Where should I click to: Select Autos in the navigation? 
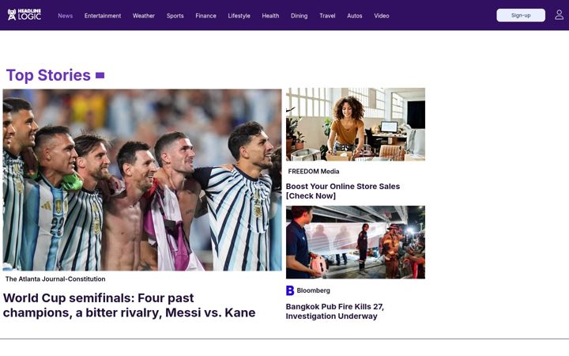click(355, 16)
